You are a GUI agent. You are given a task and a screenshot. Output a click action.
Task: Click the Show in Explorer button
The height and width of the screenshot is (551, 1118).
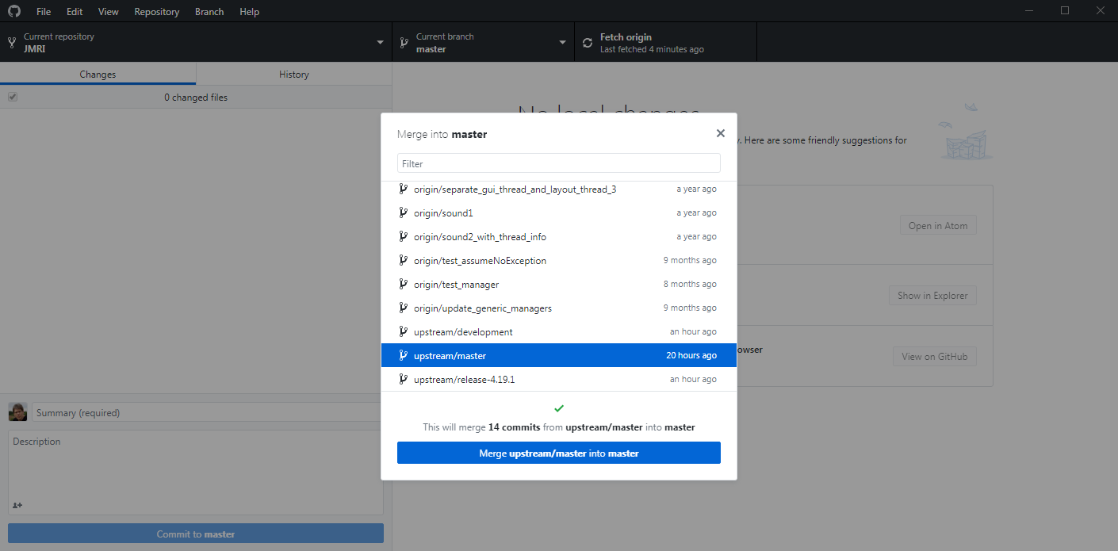click(932, 296)
